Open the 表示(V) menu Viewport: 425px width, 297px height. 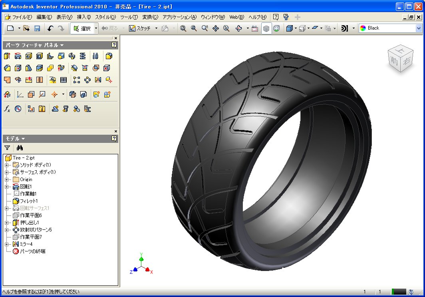[64, 17]
